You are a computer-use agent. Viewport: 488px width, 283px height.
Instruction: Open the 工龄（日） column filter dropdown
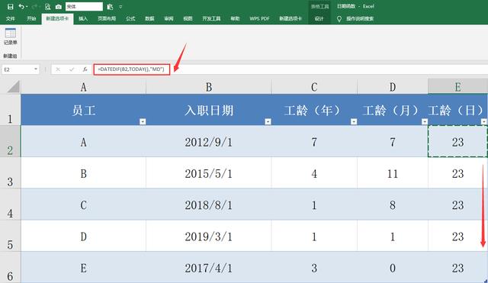pos(484,121)
